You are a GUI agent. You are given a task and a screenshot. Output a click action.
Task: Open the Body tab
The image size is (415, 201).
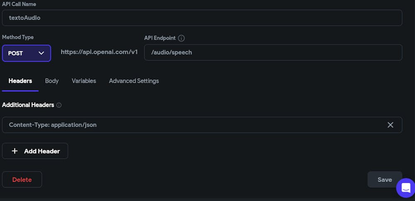[52, 81]
